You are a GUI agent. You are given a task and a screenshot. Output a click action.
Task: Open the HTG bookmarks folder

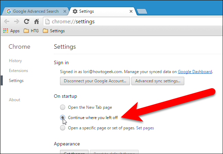coord(31,31)
